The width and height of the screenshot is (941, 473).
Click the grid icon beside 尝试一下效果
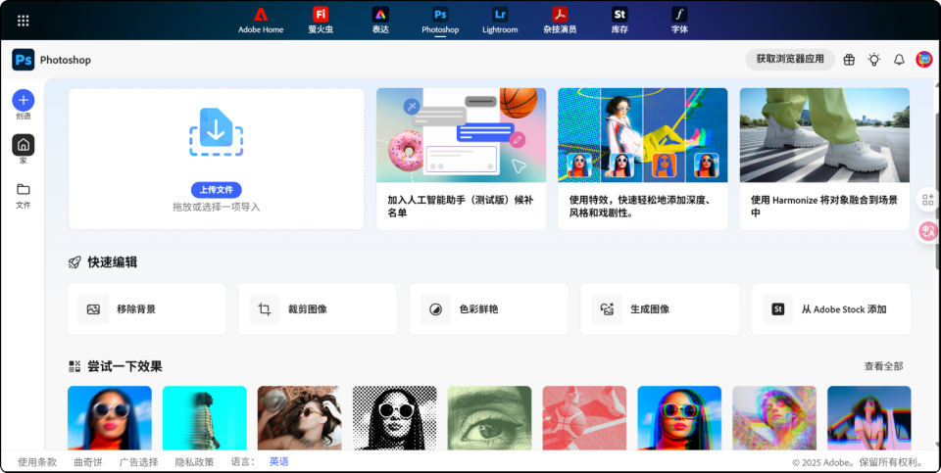(x=74, y=366)
